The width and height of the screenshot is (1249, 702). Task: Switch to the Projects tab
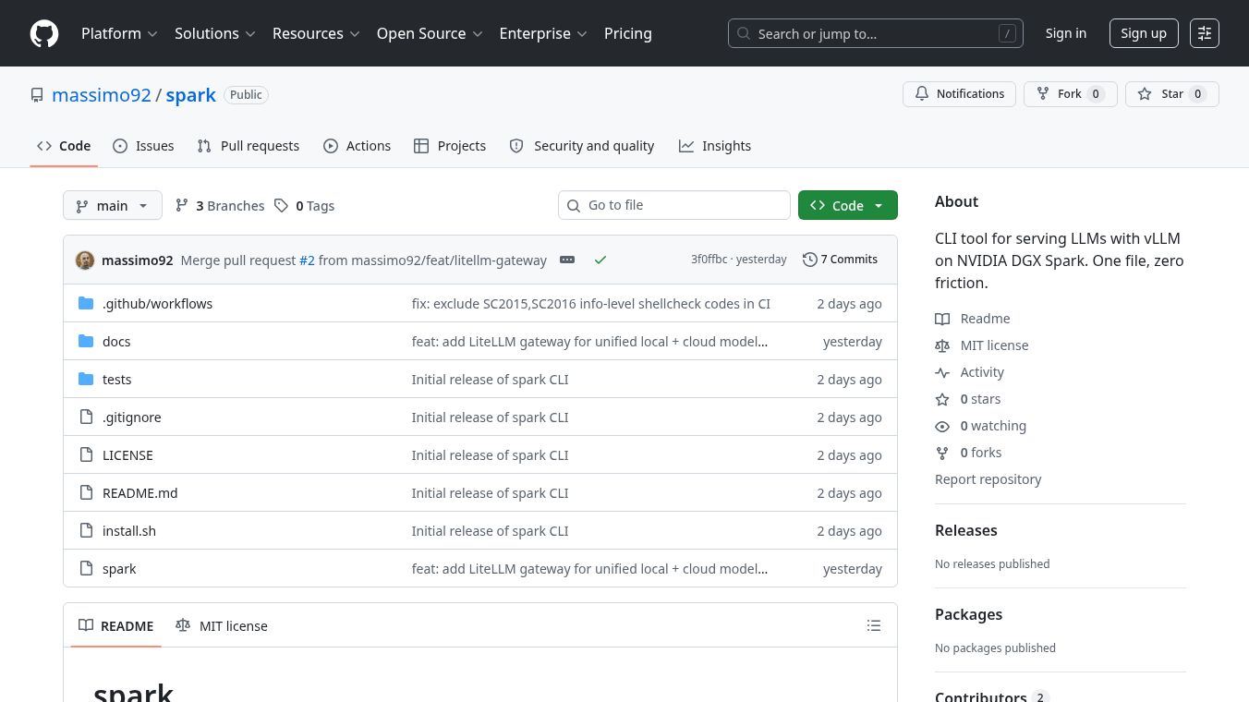450,146
